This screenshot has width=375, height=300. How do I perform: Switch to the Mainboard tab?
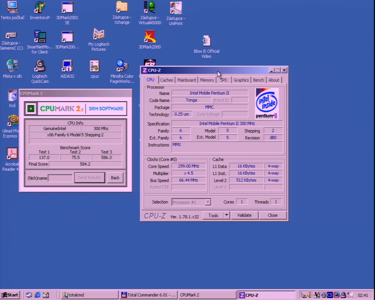click(x=186, y=80)
